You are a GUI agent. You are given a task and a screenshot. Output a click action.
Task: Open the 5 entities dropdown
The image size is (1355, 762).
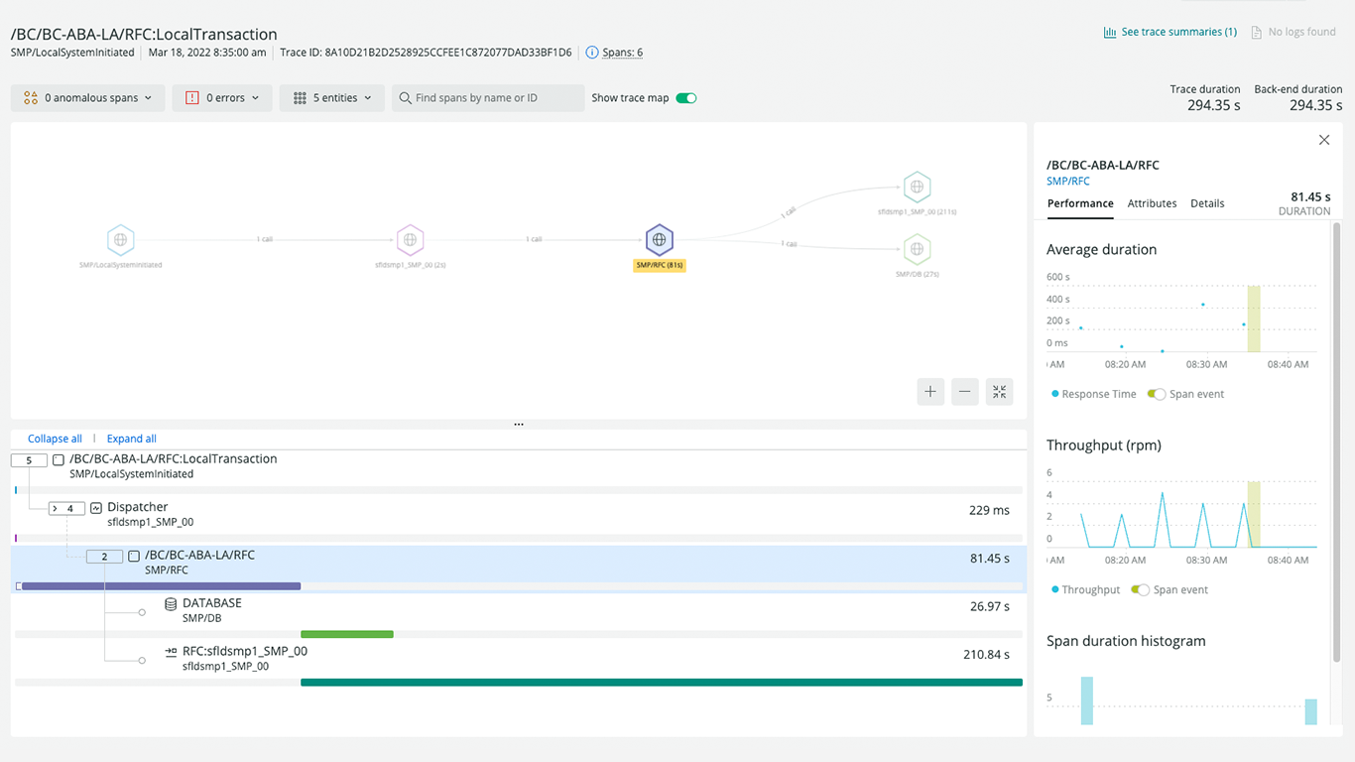pyautogui.click(x=331, y=97)
